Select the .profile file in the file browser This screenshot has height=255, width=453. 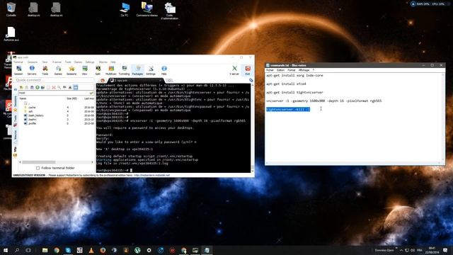[30, 123]
